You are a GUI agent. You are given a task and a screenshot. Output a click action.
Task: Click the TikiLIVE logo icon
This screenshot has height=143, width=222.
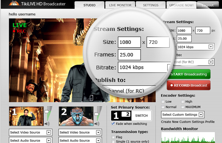(x=14, y=3)
